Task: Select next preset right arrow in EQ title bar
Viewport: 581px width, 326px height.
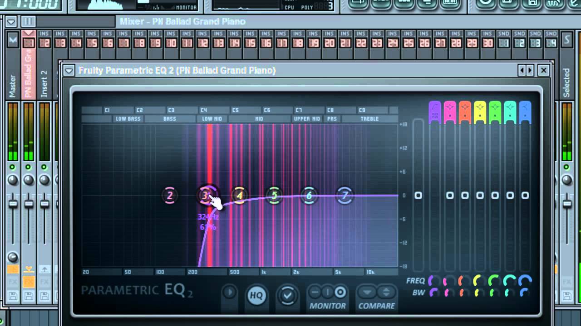Action: tap(530, 70)
